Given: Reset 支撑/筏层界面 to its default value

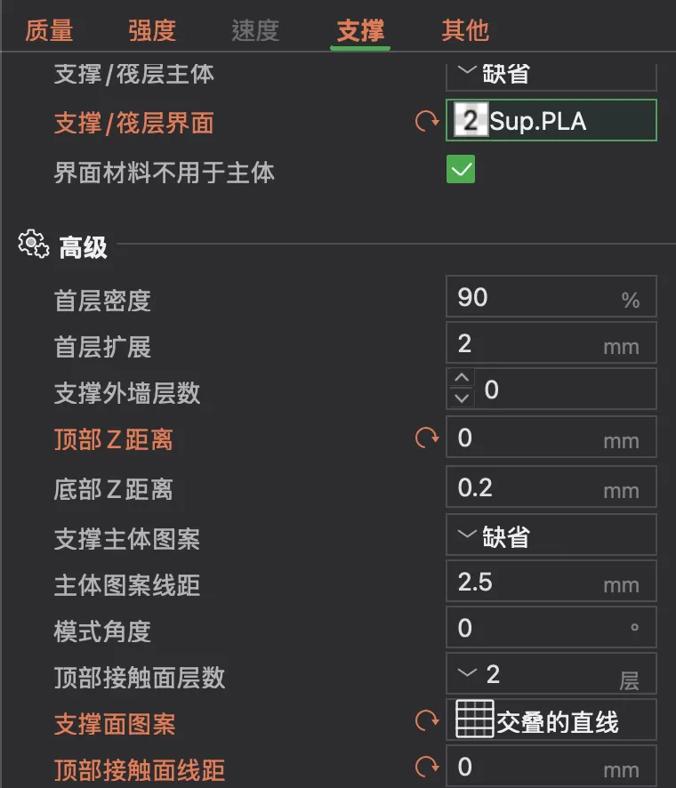Looking at the screenshot, I should coord(427,121).
